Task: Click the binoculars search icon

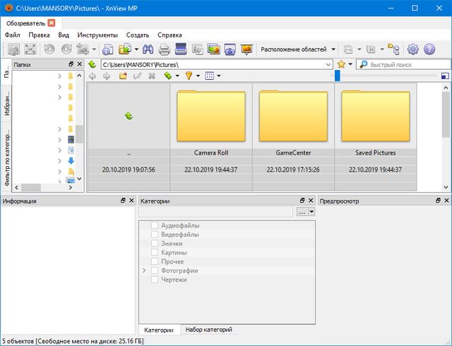Action: click(x=148, y=49)
